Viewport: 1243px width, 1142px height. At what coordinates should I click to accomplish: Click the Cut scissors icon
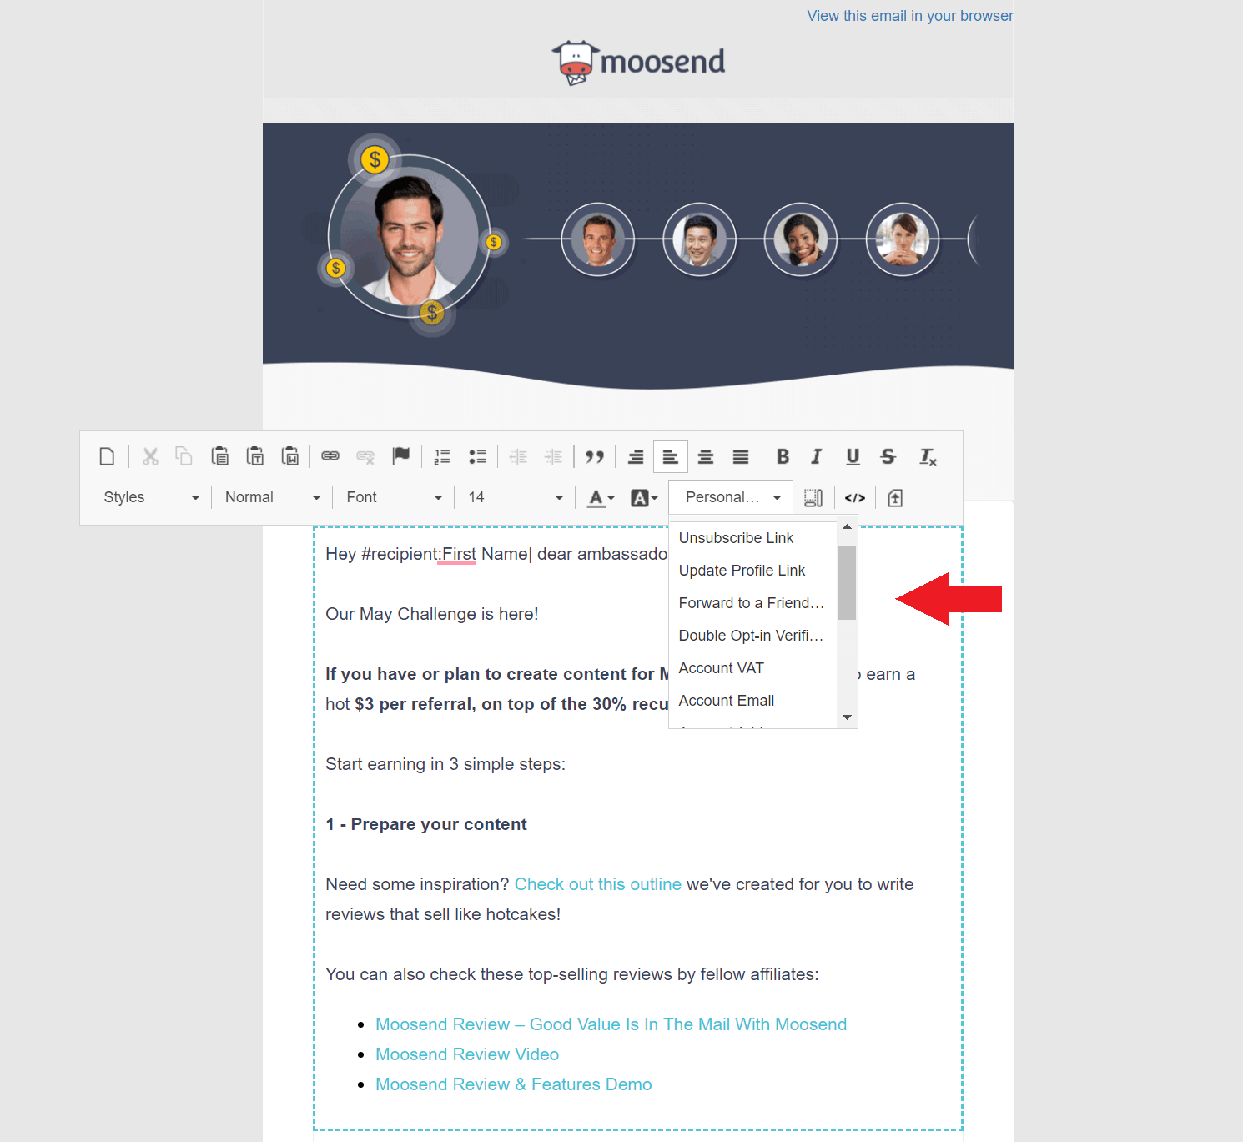click(150, 456)
